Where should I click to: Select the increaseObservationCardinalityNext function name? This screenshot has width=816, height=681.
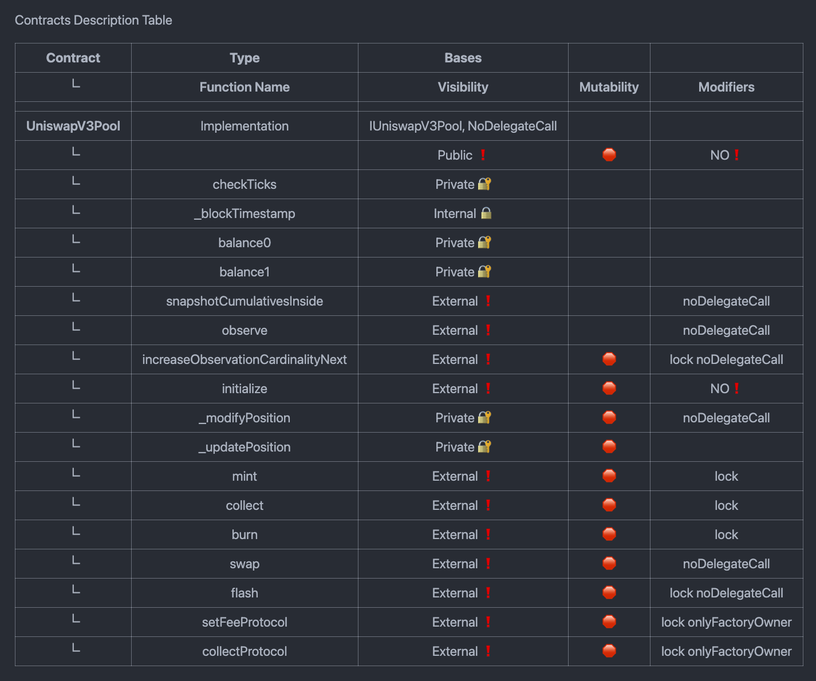[x=245, y=359]
